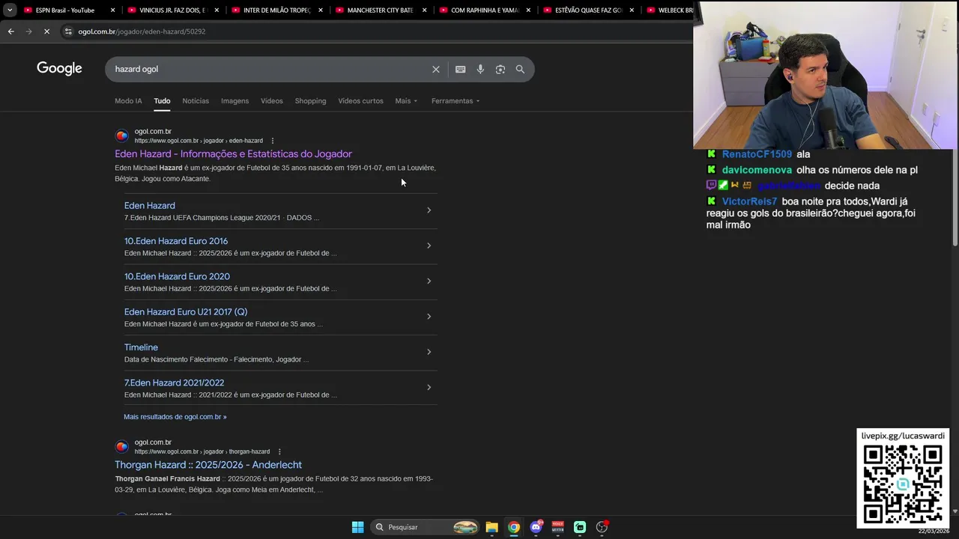Click the taskbar date 22/03/2026
The image size is (959, 539).
coord(934,532)
